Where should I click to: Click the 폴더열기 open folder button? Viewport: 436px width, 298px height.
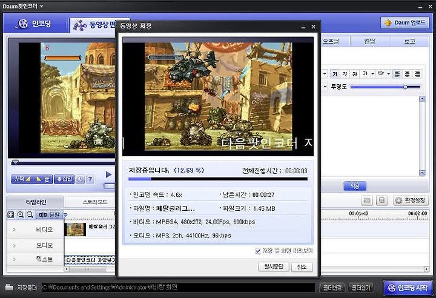point(361,288)
